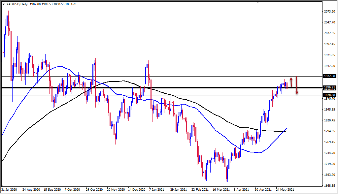Click the 29 Oct 2020 date label
The height and width of the screenshot is (194, 338).
click(94, 190)
